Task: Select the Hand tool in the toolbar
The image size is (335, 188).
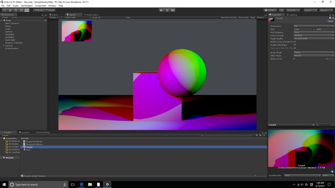Action: (x=5, y=10)
